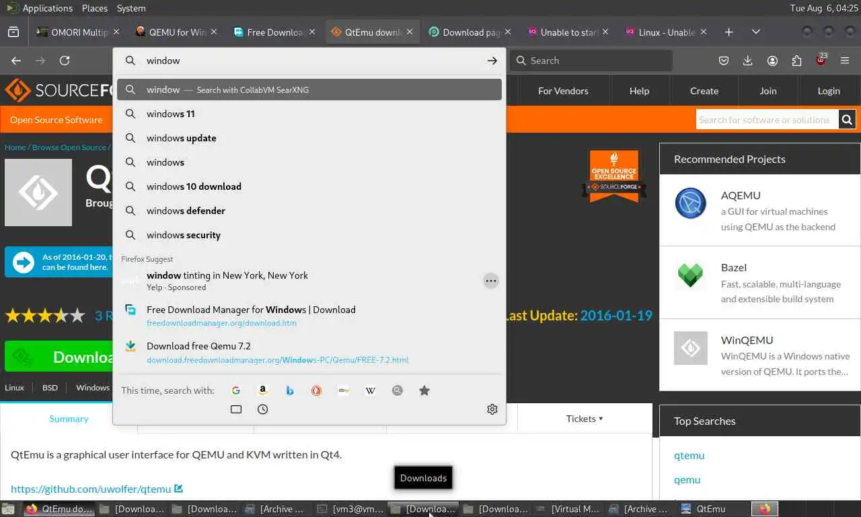
Task: Open the options menu for the Yelp sponsored suggestion
Action: click(x=491, y=281)
